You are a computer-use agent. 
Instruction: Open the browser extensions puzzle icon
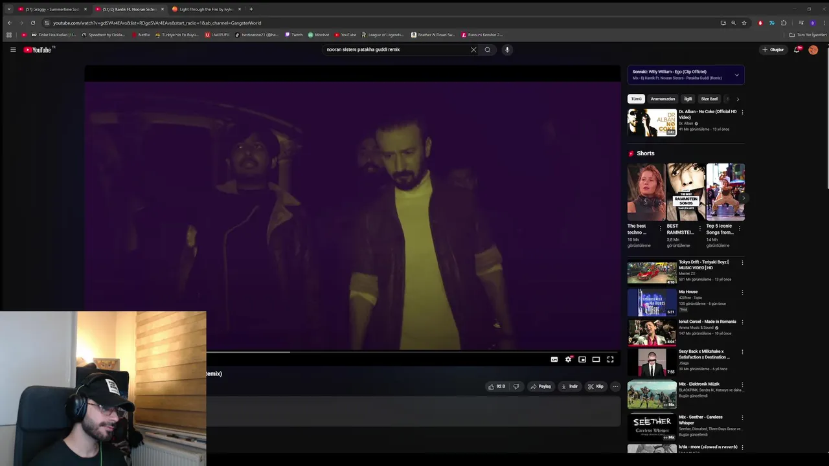tap(784, 23)
